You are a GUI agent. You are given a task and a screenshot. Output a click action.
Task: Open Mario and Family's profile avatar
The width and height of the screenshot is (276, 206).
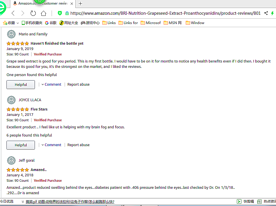point(11,34)
